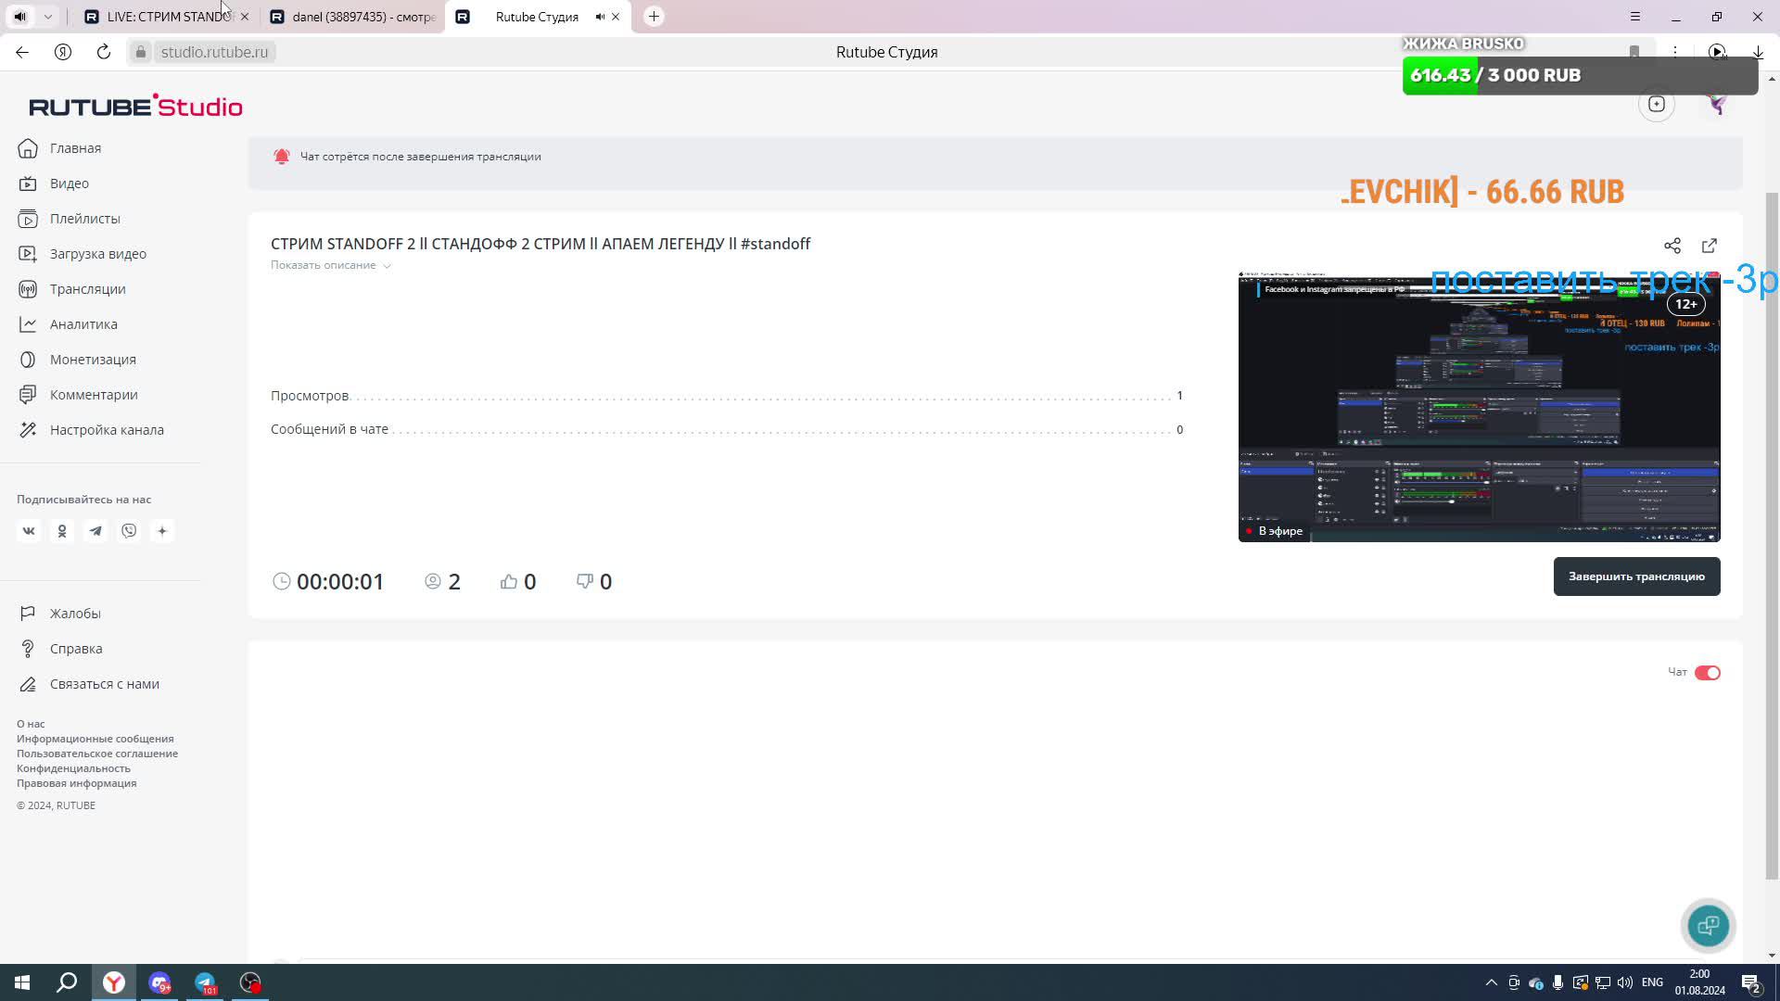
Task: Open OBS Studio from taskbar
Action: tap(250, 982)
